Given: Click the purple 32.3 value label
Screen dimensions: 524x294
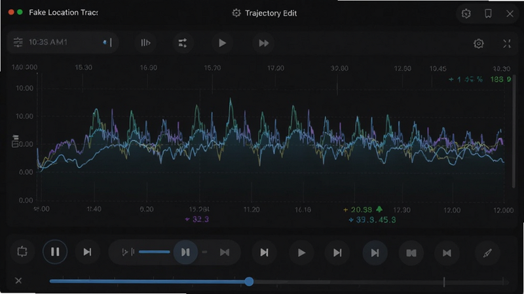Looking at the screenshot, I should [197, 219].
